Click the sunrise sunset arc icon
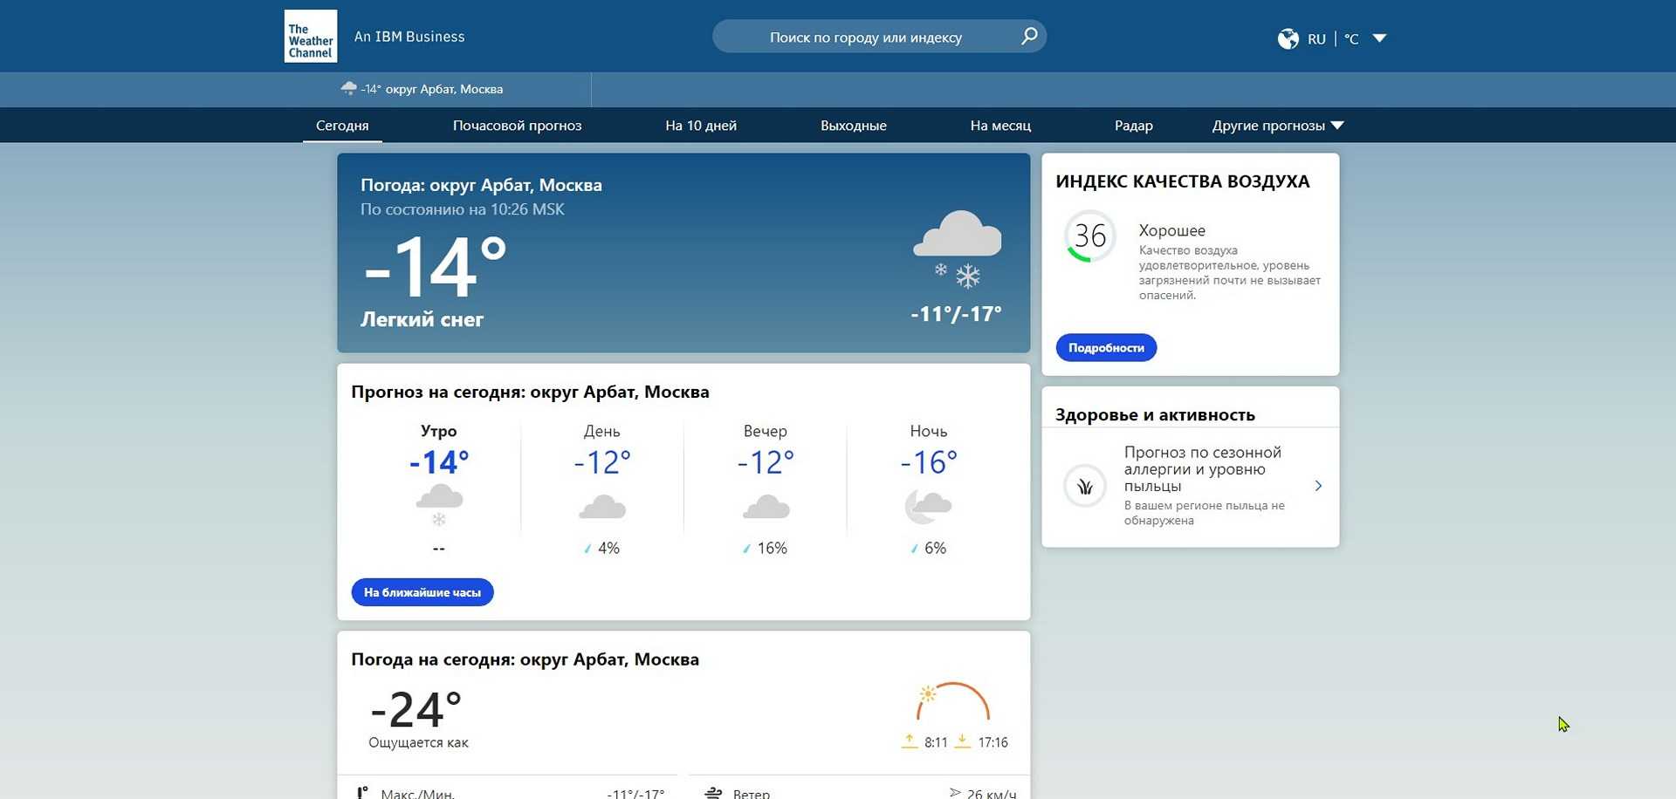 point(952,702)
